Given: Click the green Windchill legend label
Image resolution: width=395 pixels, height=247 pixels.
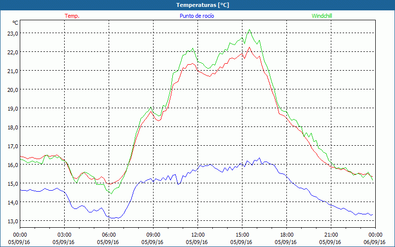Looking at the screenshot, I should 322,16.
